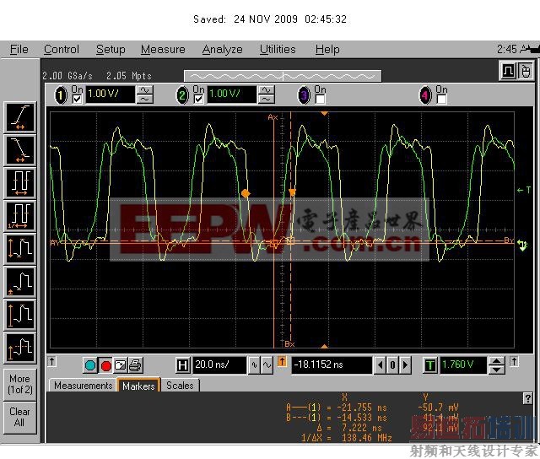This screenshot has width=540, height=459.
Task: Lower trigger level with down arrow
Action: (497, 370)
